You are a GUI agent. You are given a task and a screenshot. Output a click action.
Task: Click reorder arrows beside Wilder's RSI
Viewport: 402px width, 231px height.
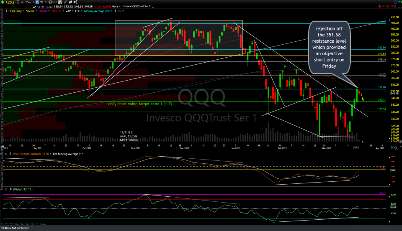(x=10, y=189)
